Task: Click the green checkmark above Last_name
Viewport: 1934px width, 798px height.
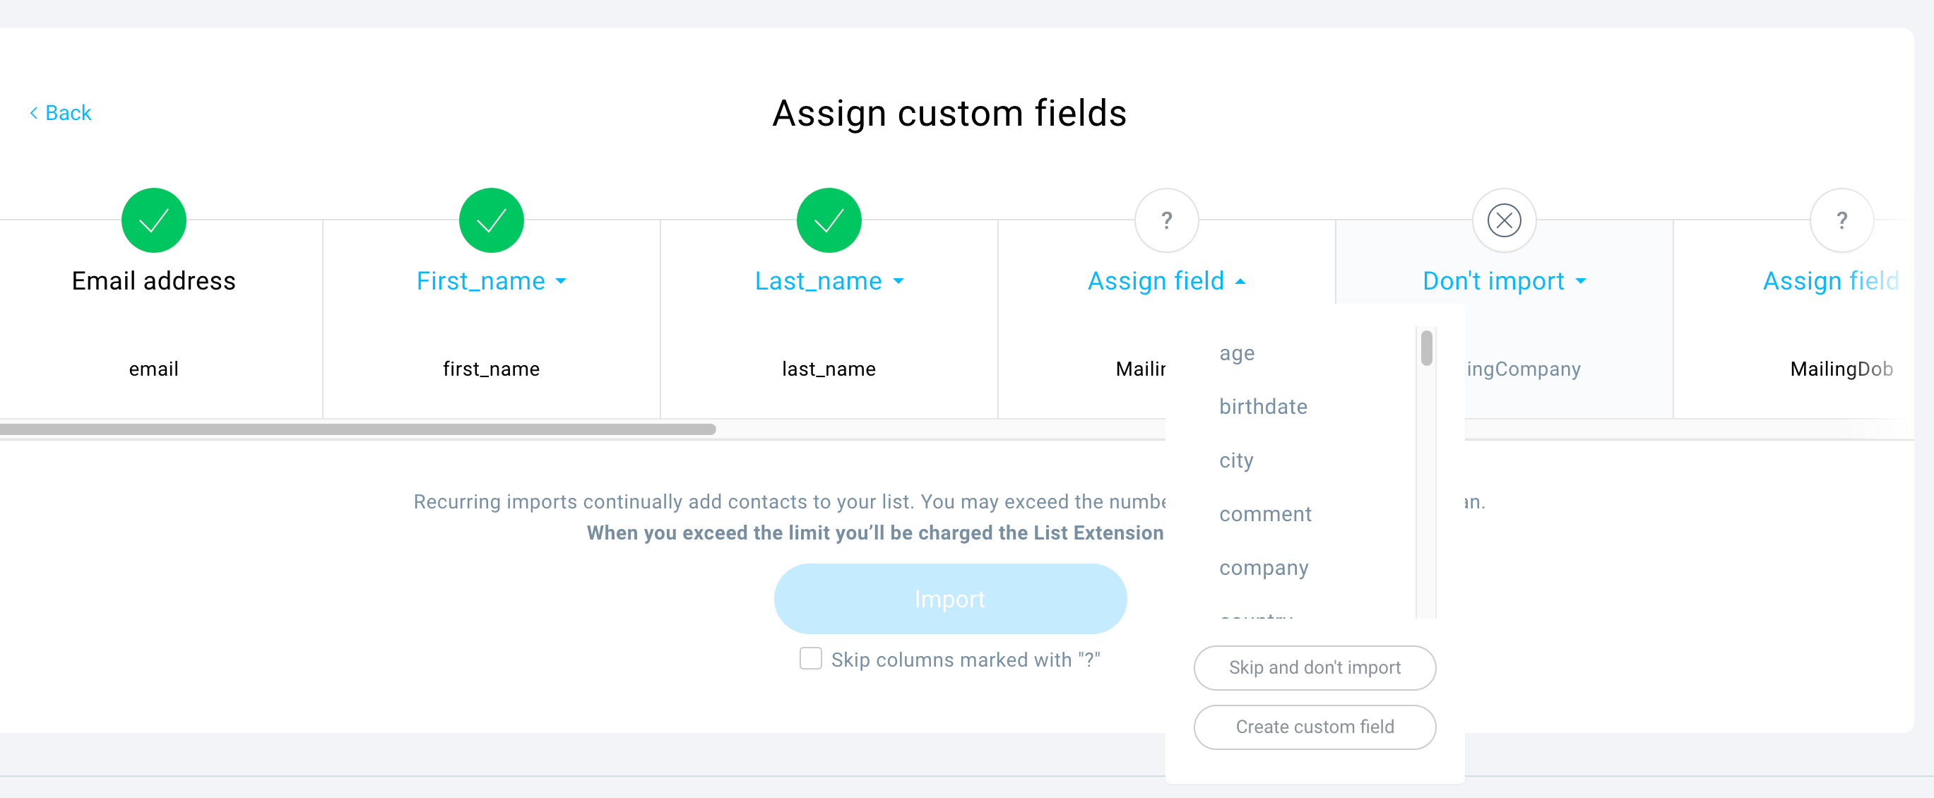Action: tap(829, 220)
